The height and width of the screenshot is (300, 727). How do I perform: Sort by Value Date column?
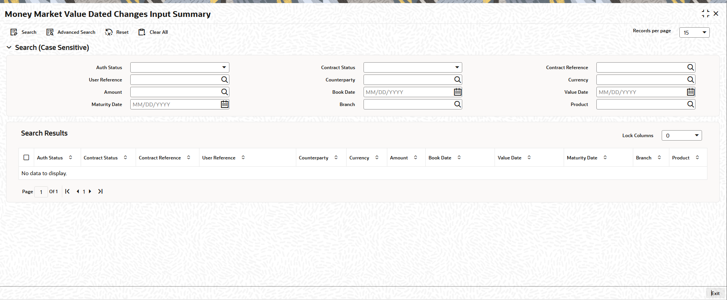point(529,157)
